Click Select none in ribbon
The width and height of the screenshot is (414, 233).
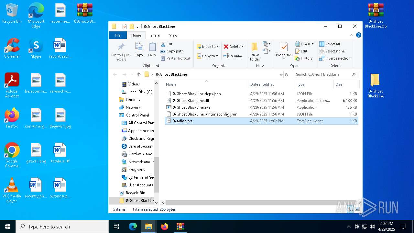tap(332, 51)
